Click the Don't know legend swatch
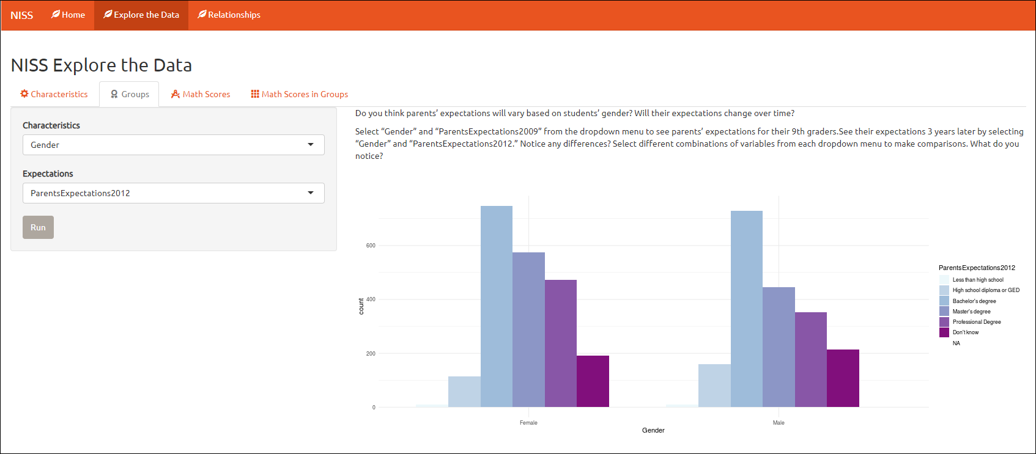Screen dimensions: 1036x454 [x=944, y=332]
